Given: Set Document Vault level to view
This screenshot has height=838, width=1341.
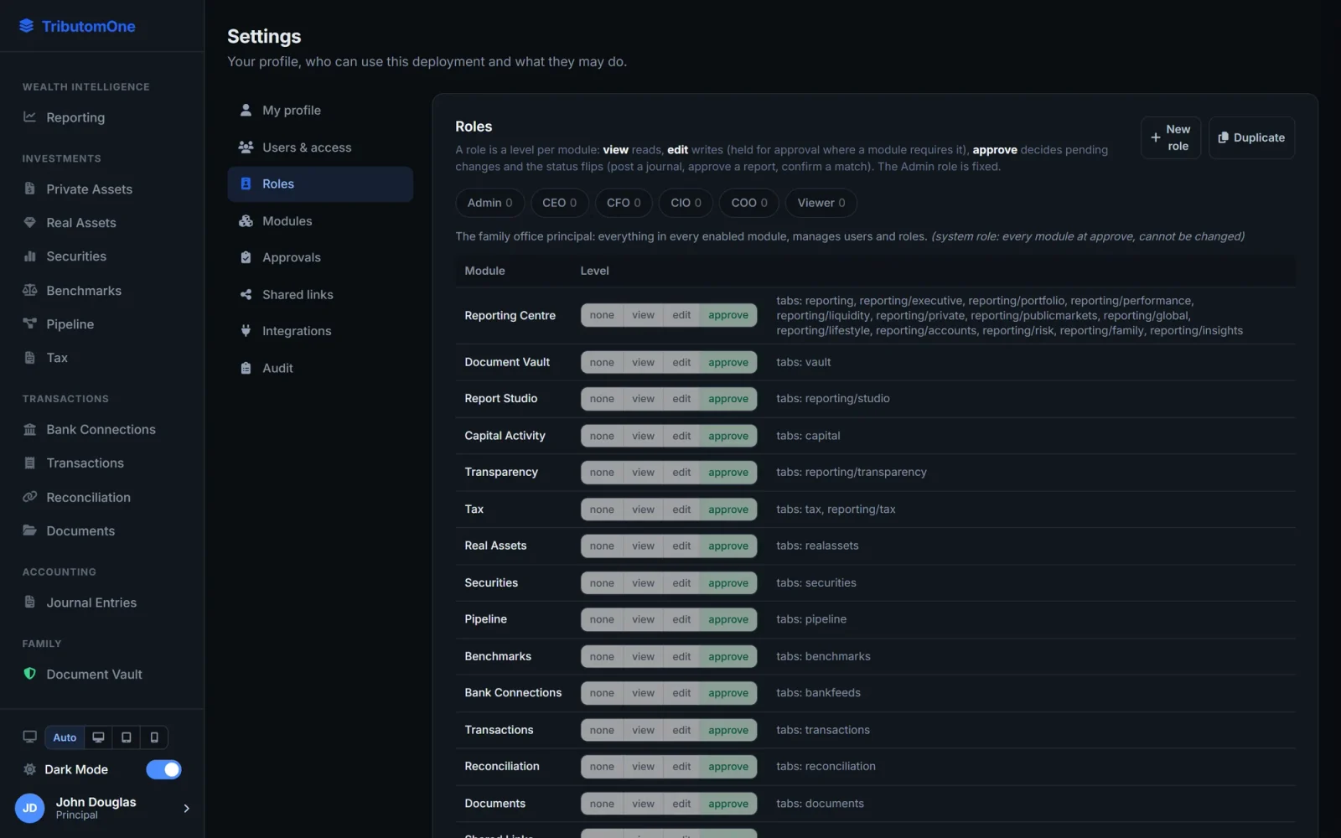Looking at the screenshot, I should 643,362.
